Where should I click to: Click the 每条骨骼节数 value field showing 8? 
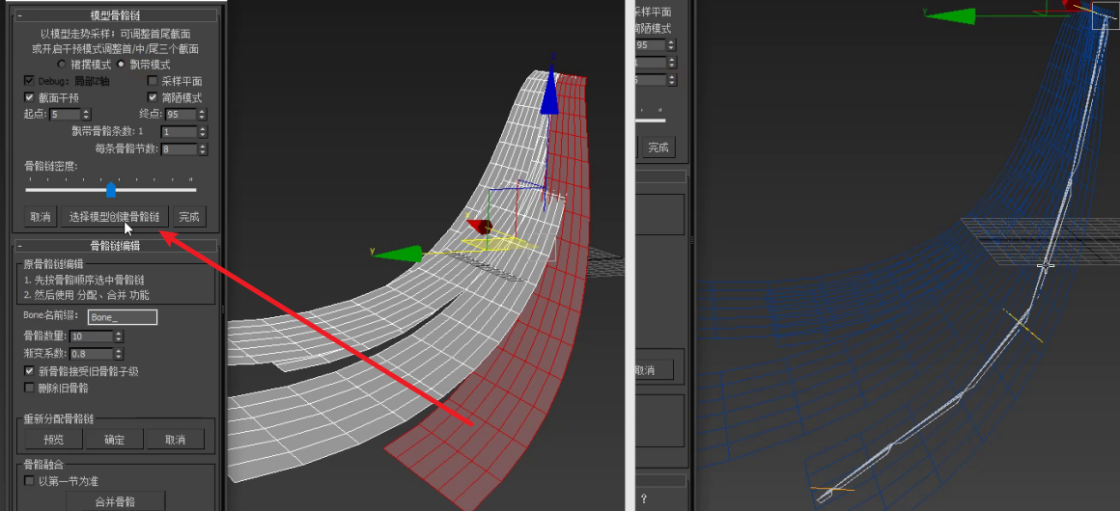pos(180,149)
